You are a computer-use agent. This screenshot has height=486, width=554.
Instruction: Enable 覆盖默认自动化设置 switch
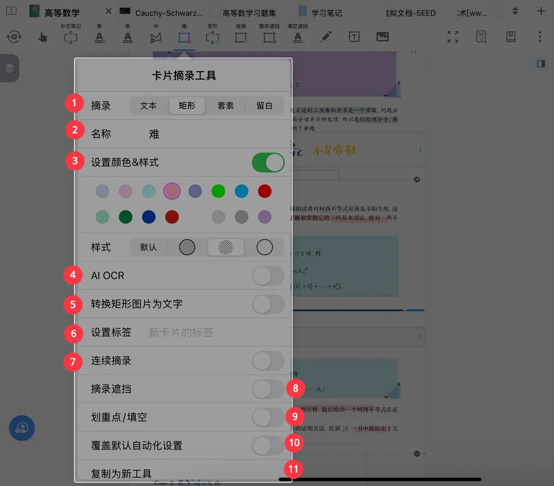(268, 445)
